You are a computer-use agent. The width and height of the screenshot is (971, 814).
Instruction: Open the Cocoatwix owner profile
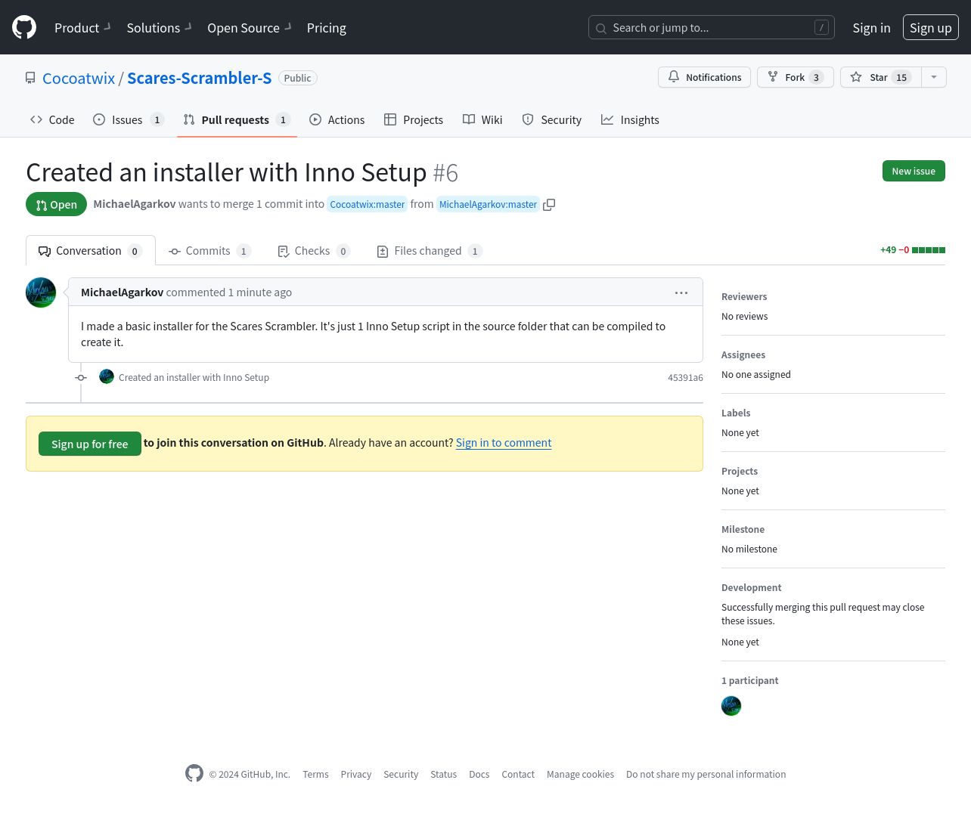coord(79,78)
